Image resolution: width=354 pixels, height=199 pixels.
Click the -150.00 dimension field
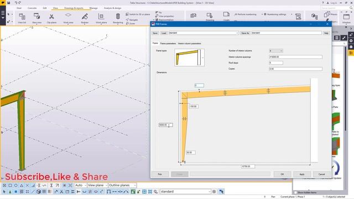[x=194, y=106]
